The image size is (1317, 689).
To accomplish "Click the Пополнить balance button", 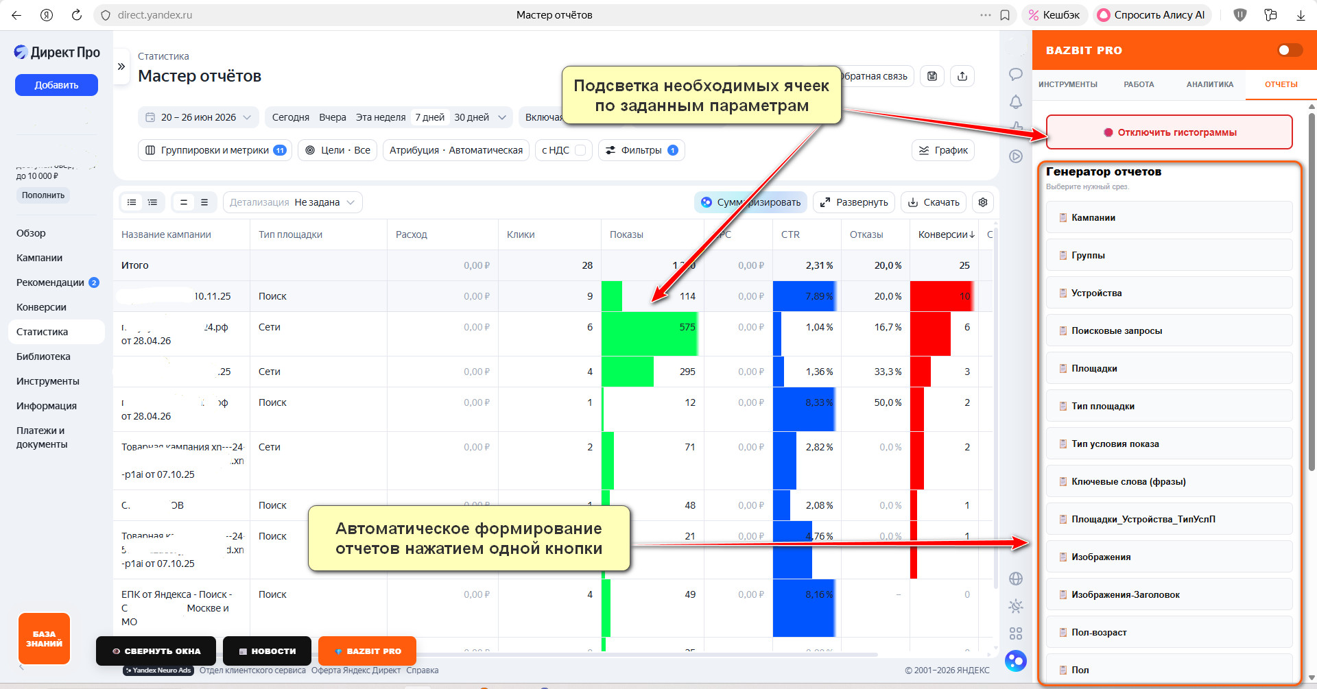I will [43, 195].
